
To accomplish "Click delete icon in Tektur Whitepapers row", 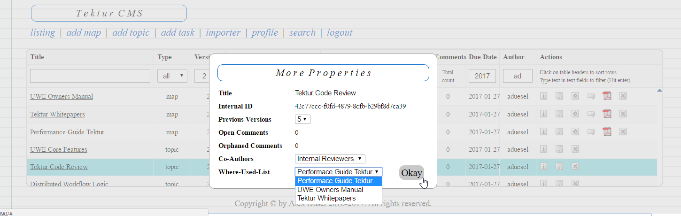I will (623, 114).
